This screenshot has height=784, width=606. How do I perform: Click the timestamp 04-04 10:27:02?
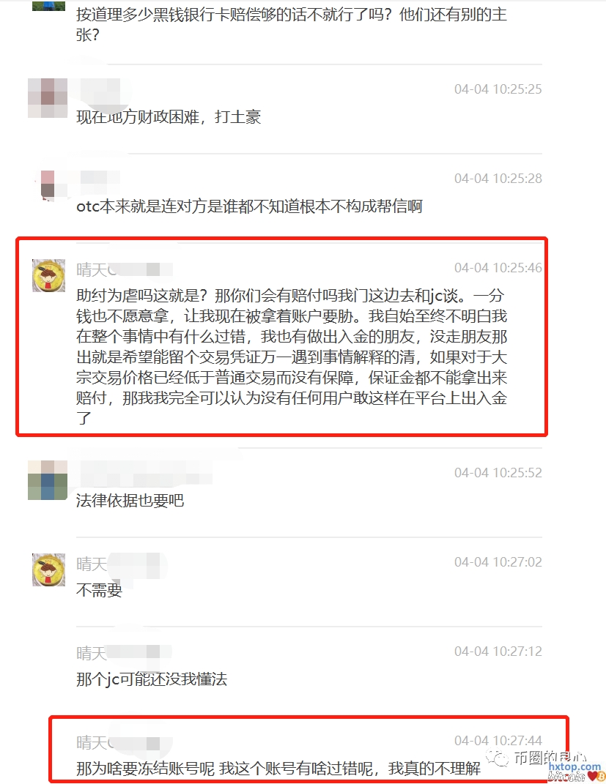498,562
